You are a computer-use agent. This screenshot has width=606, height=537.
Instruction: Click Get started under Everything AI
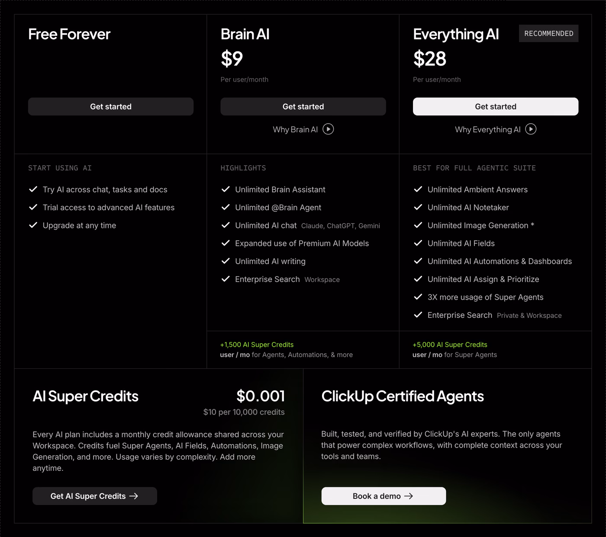tap(496, 106)
